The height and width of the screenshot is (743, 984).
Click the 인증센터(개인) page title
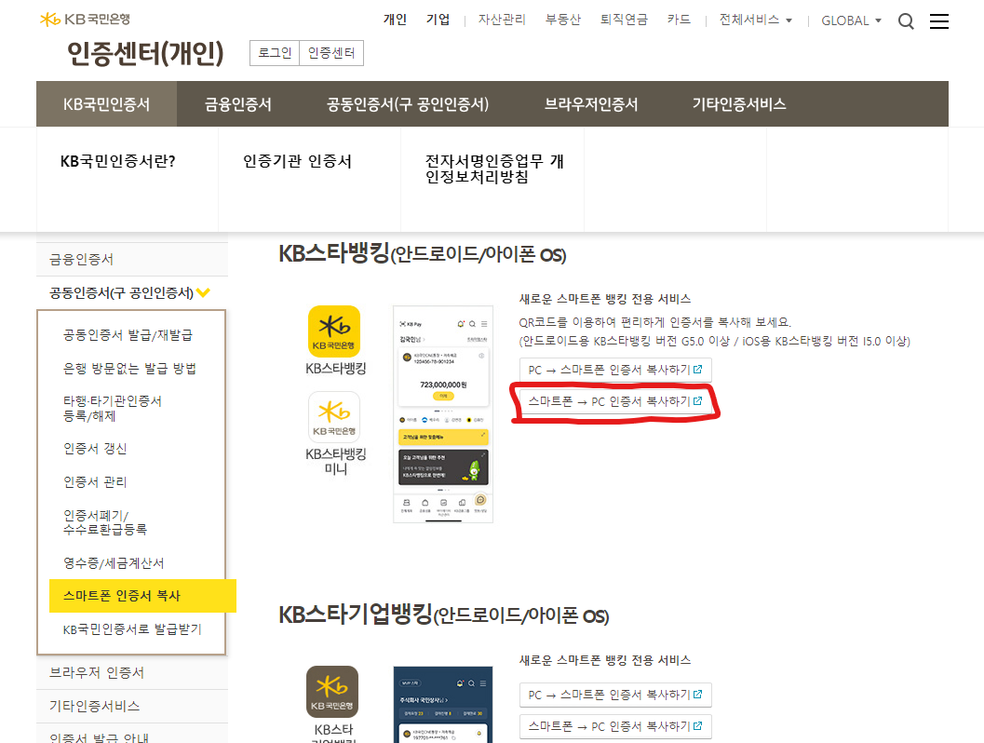[145, 53]
